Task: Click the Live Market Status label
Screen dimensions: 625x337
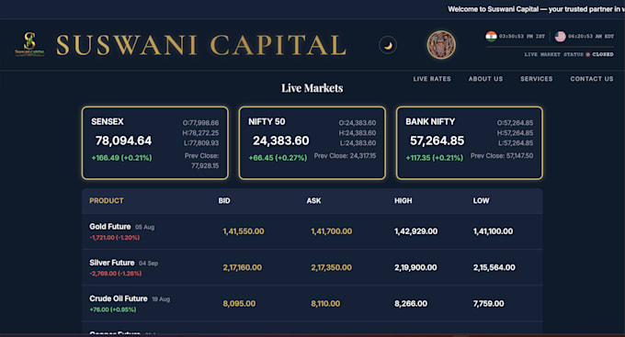Action: [553, 54]
